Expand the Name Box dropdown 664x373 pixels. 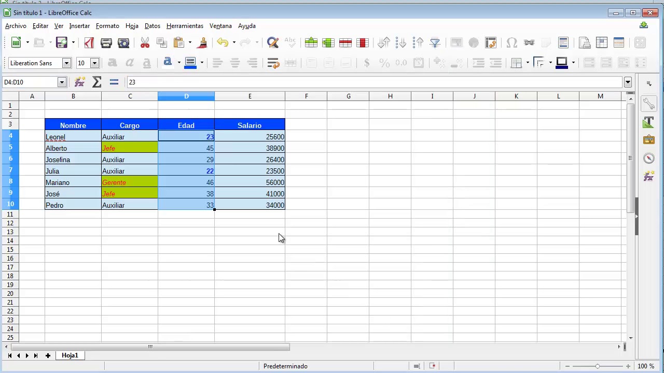(62, 82)
